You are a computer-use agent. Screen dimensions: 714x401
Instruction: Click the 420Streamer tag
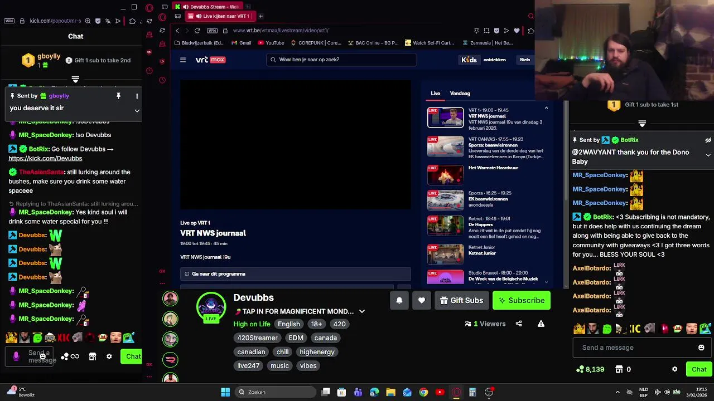tap(257, 338)
